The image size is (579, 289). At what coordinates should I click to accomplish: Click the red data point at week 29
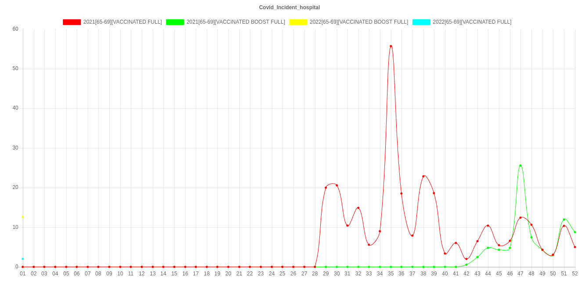tap(326, 187)
